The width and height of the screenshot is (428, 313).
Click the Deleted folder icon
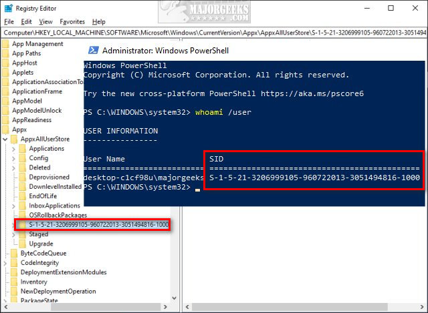(23, 168)
